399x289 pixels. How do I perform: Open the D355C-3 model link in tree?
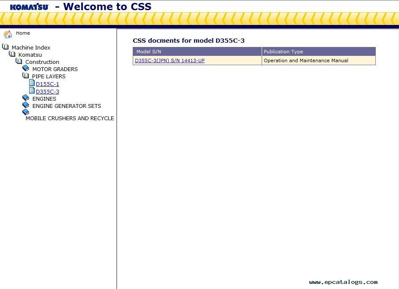47,91
